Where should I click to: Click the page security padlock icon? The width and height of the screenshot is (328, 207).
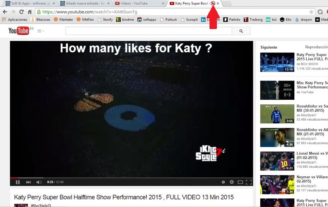point(39,12)
